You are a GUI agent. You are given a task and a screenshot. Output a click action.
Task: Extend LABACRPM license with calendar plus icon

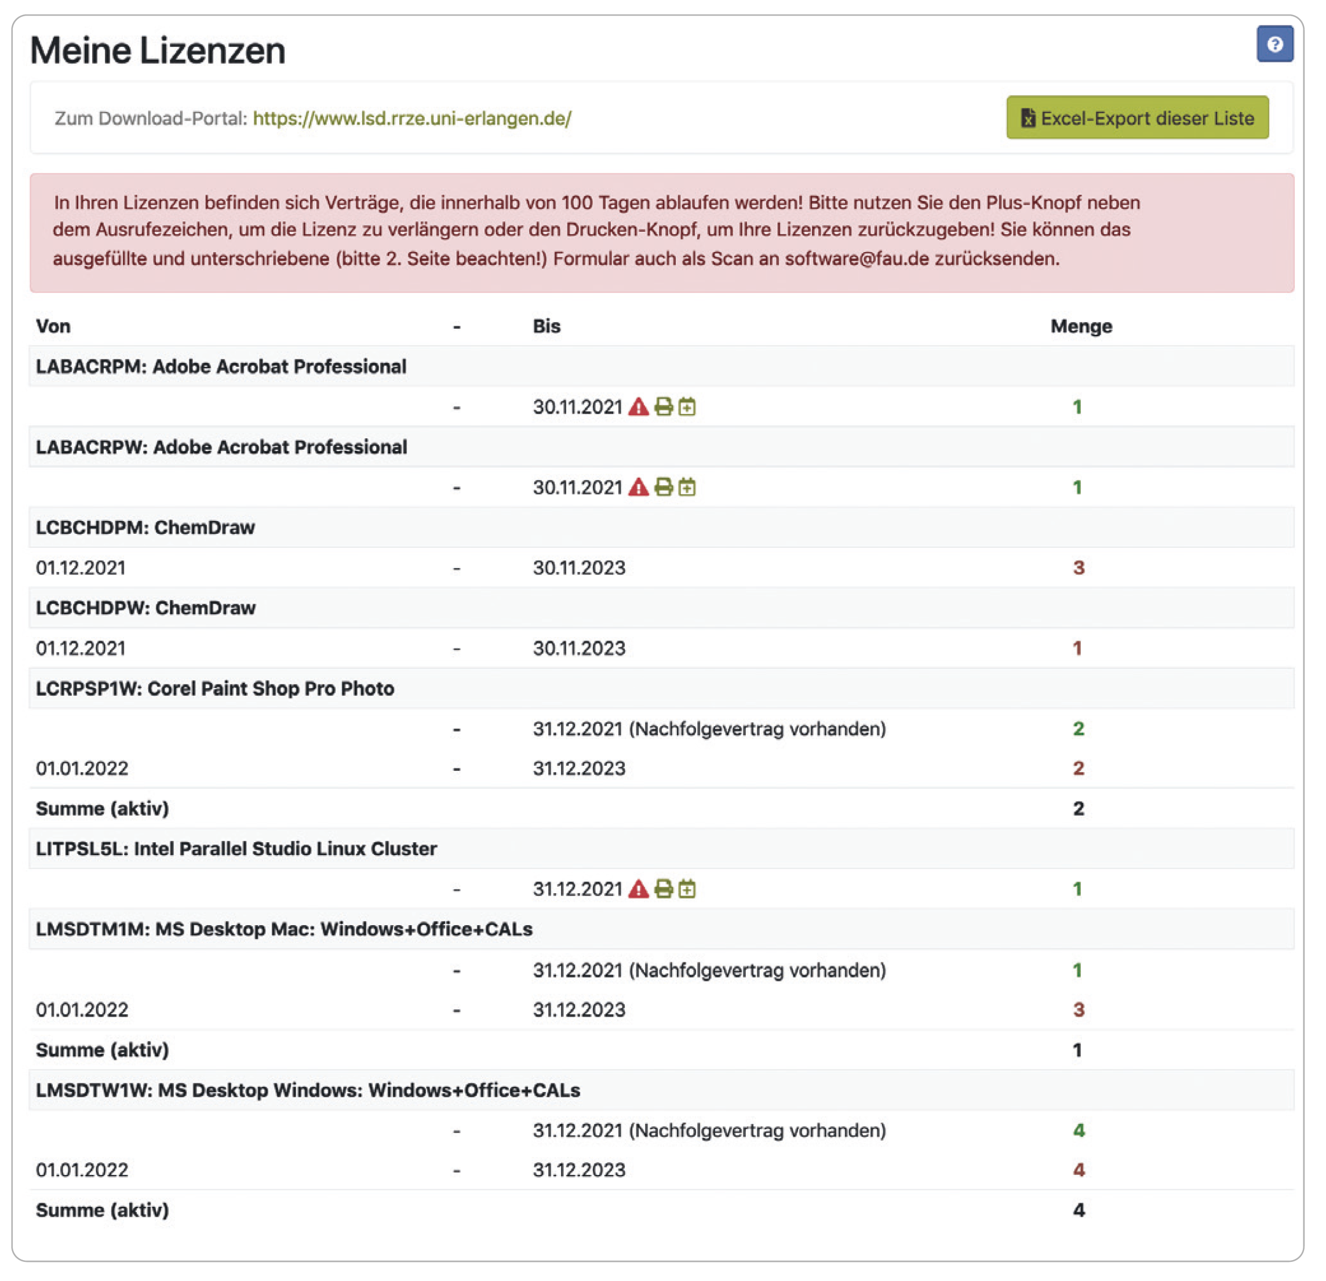tap(687, 407)
